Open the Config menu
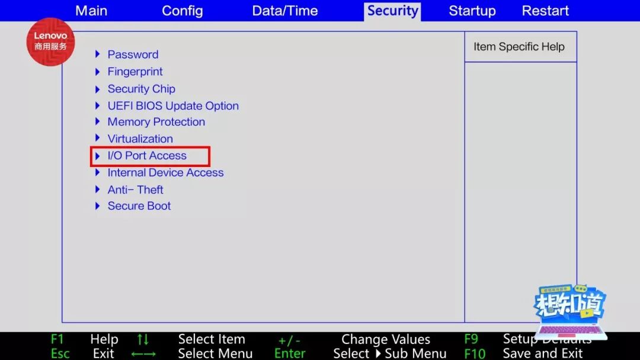Viewport: 640px width, 360px height. coord(182,11)
